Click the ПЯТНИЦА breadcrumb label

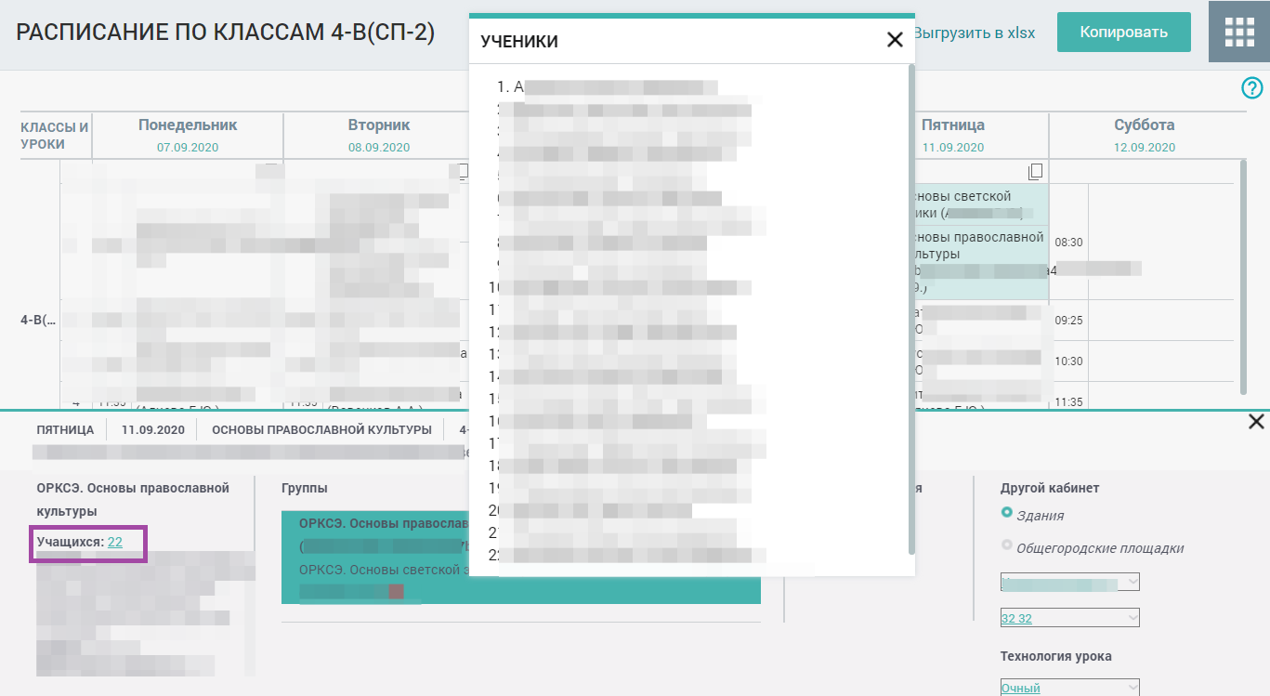tap(65, 430)
